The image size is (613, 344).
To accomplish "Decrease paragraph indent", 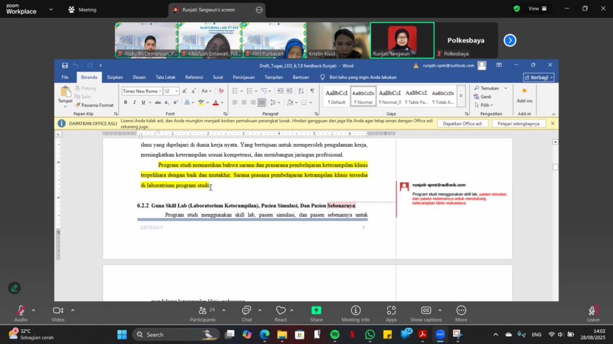I will pos(280,91).
